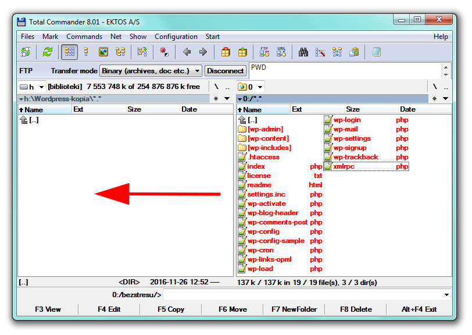Screen dimensions: 472x335
Task: Click the F5 Copy button
Action: 171,309
